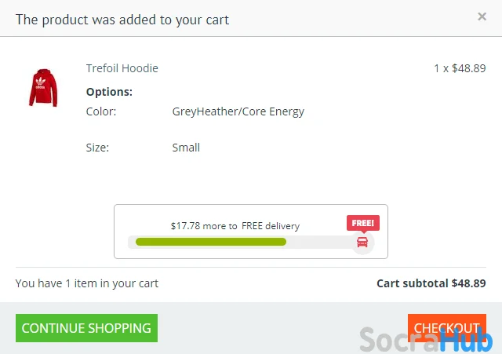Click the SocraHub watermark logo
The height and width of the screenshot is (354, 502).
[426, 341]
